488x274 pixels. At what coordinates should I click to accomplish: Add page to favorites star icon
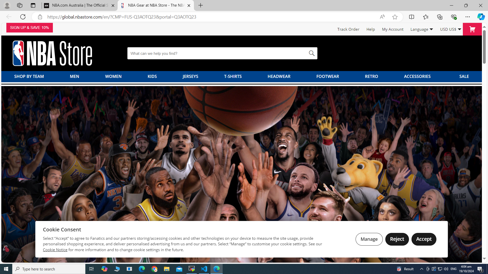click(x=395, y=17)
